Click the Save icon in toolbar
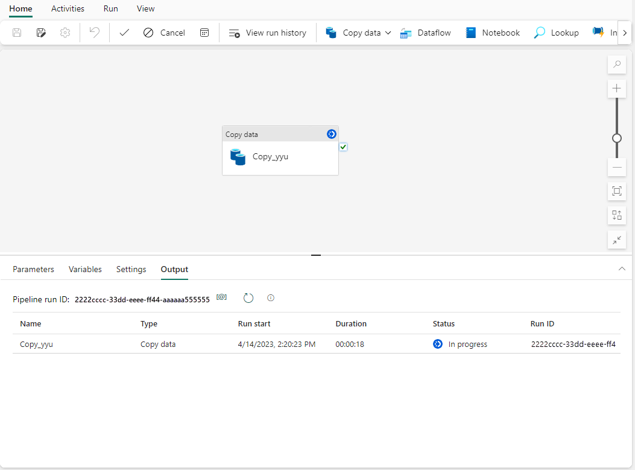The height and width of the screenshot is (470, 635). tap(17, 33)
